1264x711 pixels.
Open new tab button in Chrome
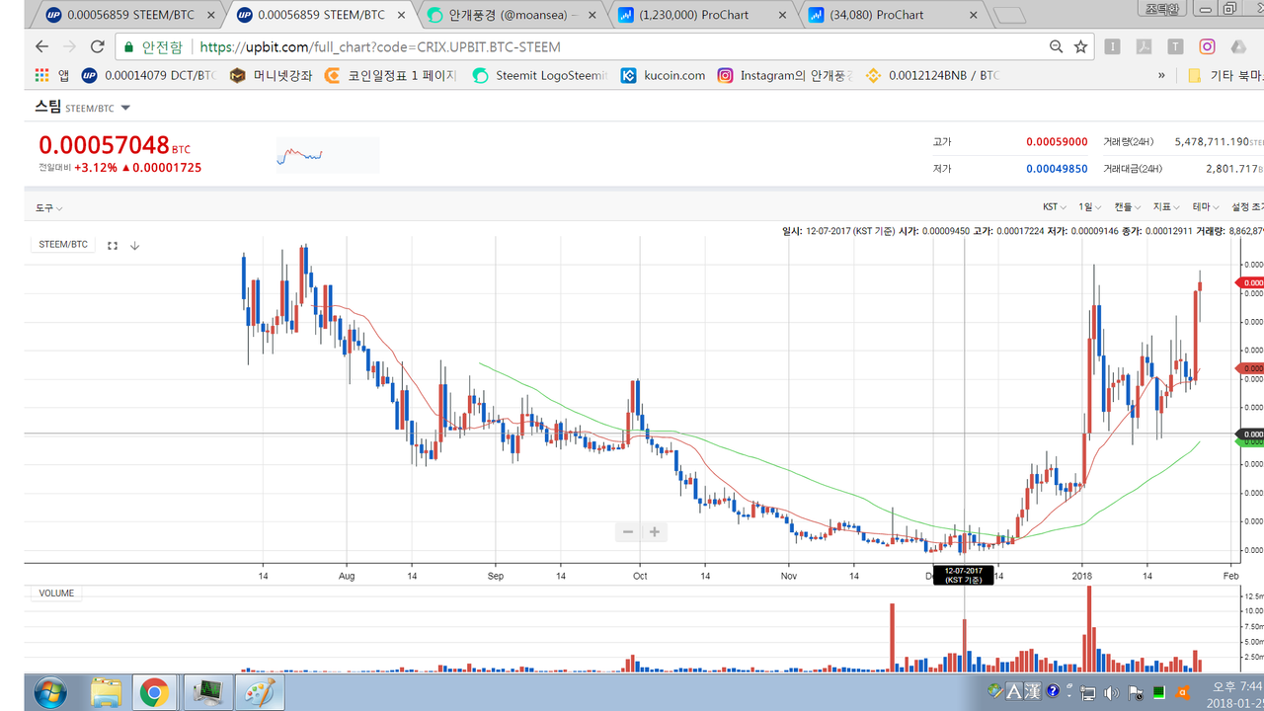[x=1008, y=15]
